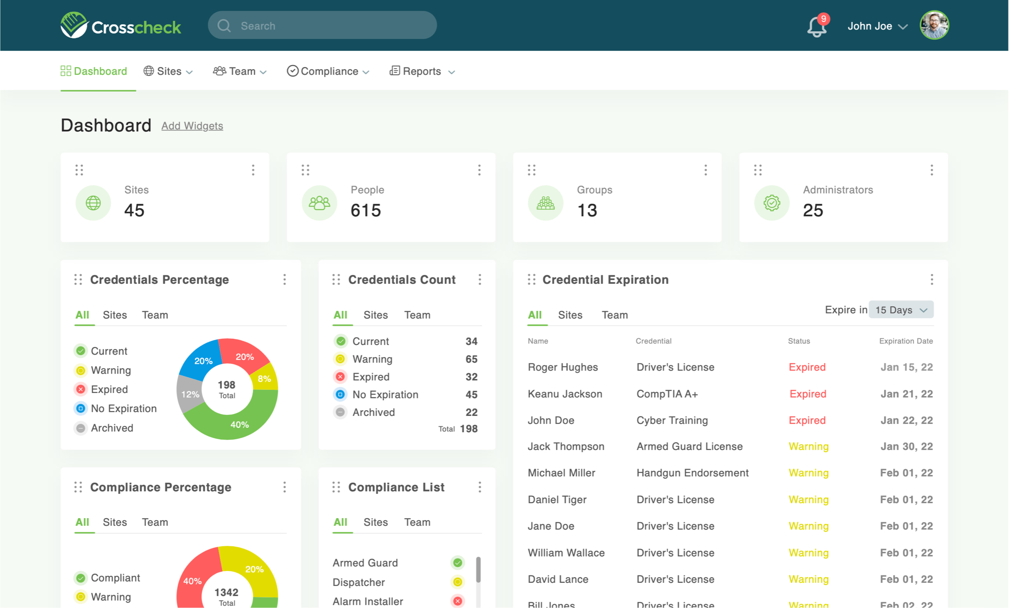Toggle Expired legend in Credentials Percentage
The width and height of the screenshot is (1009, 608).
[x=101, y=389]
